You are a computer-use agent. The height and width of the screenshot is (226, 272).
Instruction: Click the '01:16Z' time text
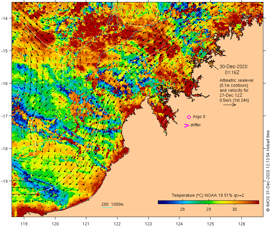coord(232,72)
